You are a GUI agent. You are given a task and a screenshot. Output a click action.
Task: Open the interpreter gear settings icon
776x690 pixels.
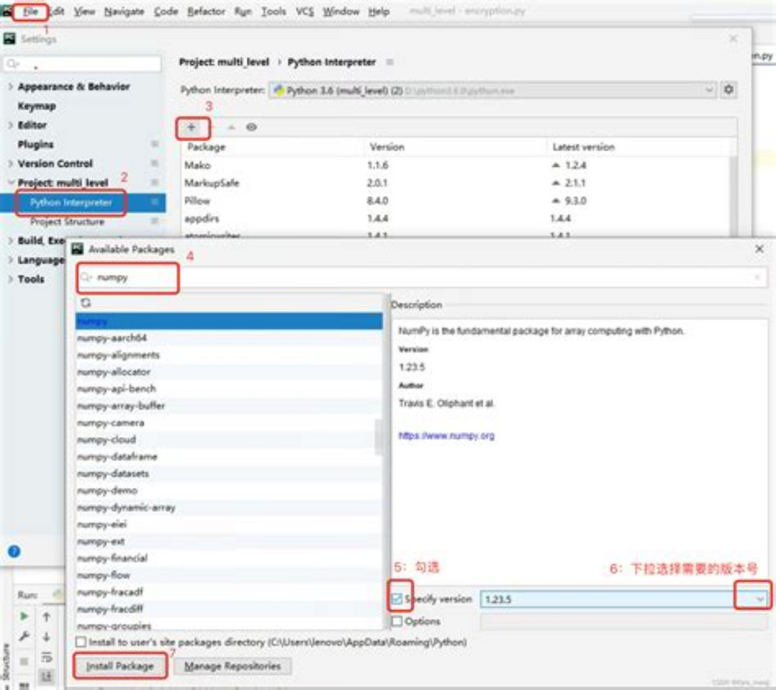coord(729,90)
